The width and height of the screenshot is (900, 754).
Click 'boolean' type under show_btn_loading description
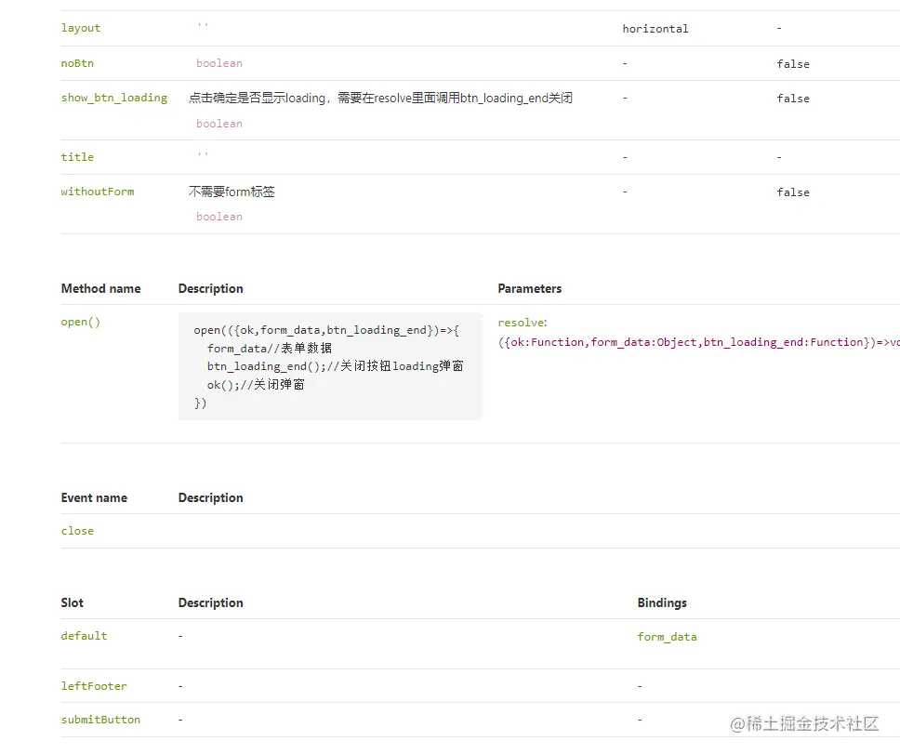pyautogui.click(x=219, y=124)
